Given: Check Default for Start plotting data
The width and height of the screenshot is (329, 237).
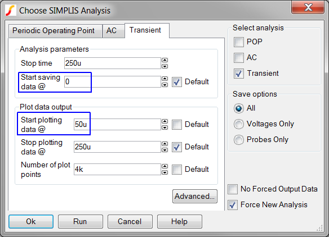Looking at the screenshot, I should (177, 125).
